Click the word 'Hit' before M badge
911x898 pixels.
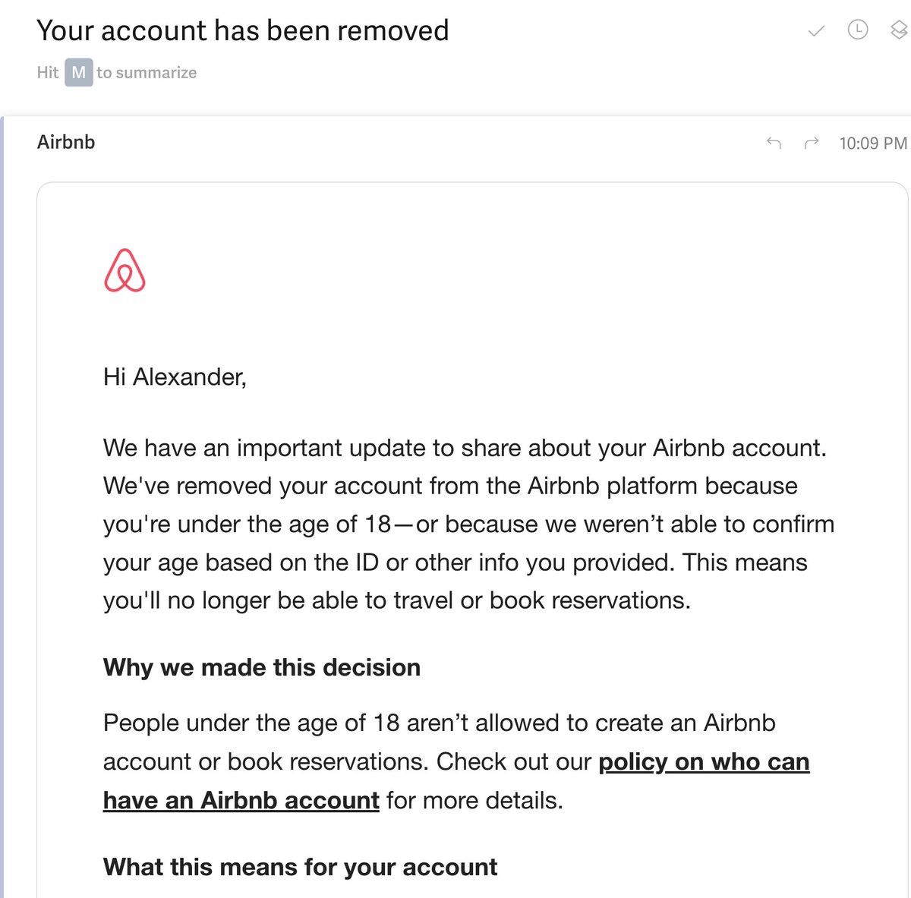pos(48,73)
